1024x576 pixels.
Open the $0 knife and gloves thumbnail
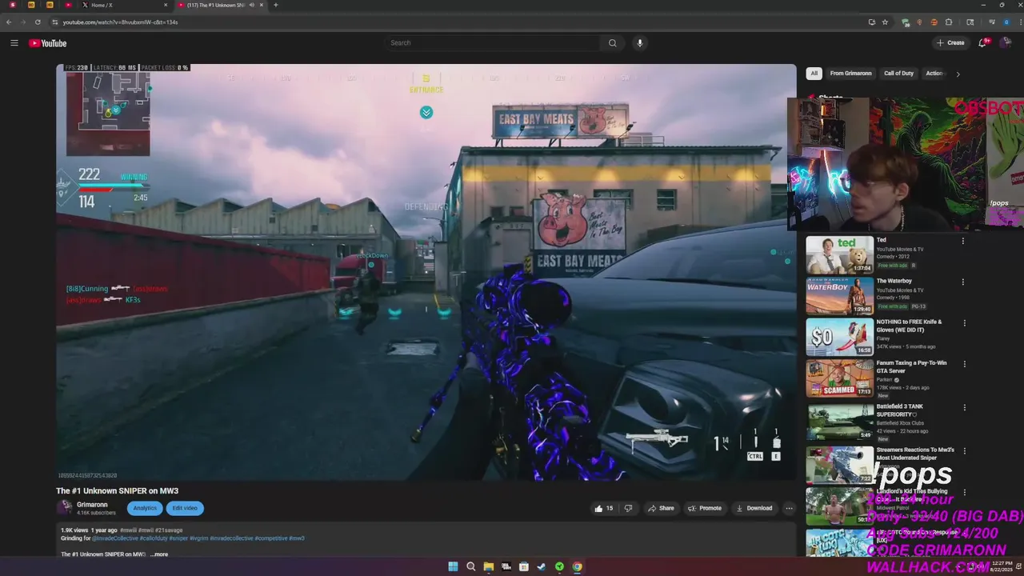click(839, 336)
